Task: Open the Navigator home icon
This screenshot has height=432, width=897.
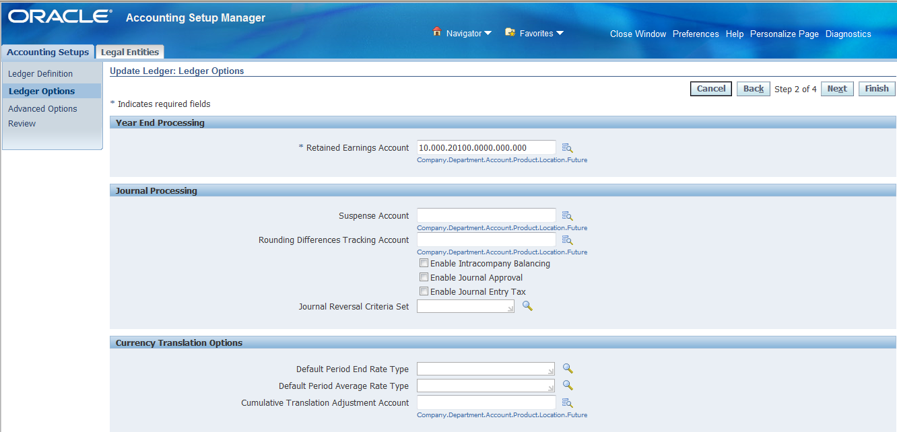Action: 436,32
